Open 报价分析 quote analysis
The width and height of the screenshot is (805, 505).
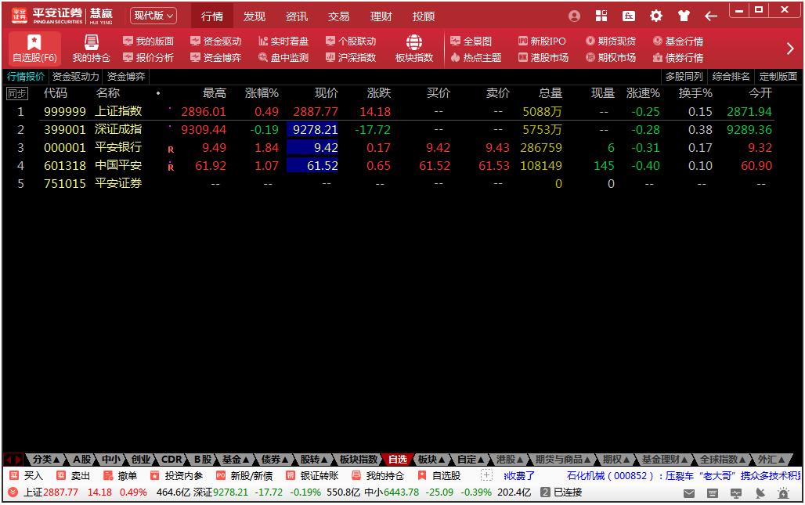(148, 57)
